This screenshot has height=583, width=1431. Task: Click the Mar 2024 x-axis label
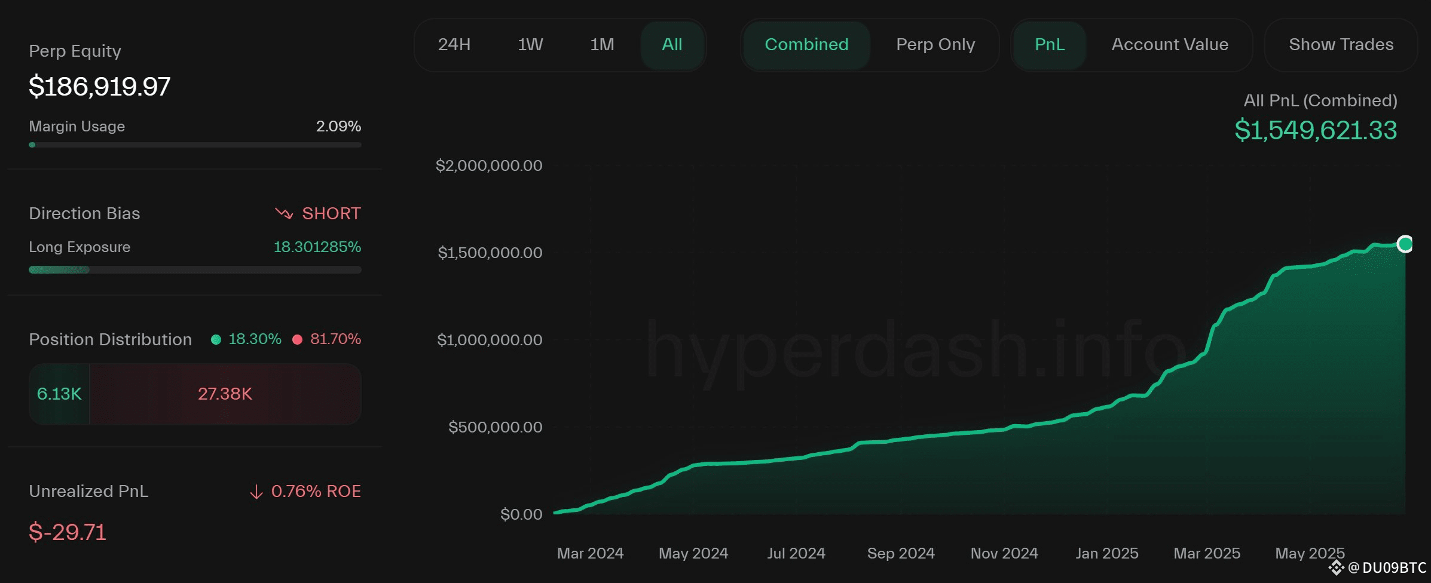591,553
